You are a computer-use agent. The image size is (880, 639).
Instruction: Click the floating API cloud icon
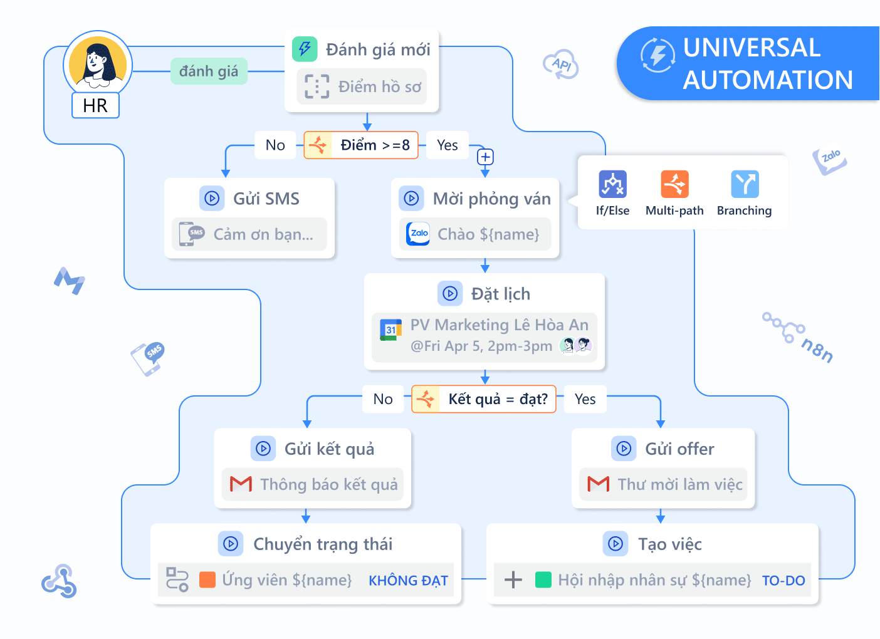(561, 64)
